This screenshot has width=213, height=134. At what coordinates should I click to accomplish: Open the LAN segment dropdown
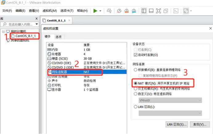pos(170,113)
